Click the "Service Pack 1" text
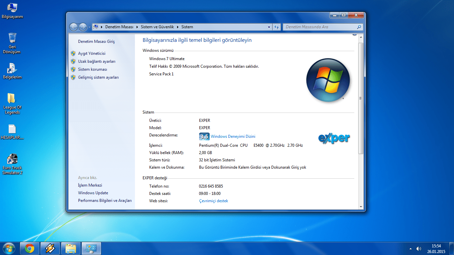 tap(162, 74)
